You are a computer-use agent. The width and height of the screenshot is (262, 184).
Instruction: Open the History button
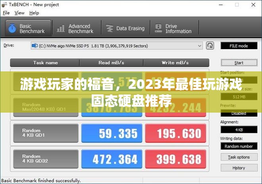[x=239, y=168]
